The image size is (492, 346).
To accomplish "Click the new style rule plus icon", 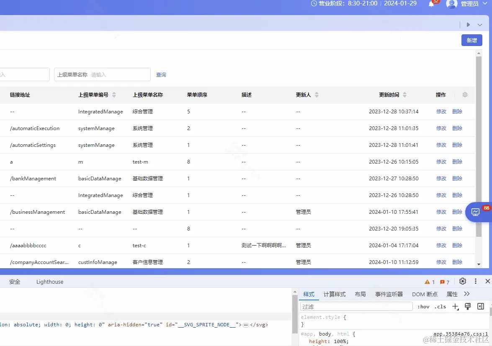I will (x=455, y=307).
